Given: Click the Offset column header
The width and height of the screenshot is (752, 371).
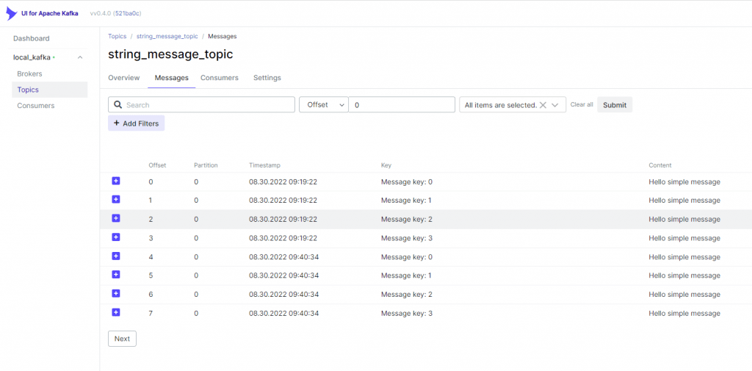Looking at the screenshot, I should point(157,165).
